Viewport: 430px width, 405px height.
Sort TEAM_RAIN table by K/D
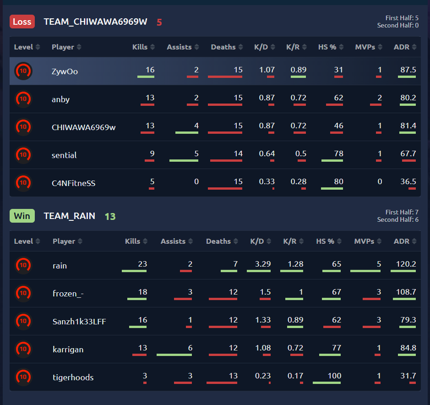click(261, 241)
